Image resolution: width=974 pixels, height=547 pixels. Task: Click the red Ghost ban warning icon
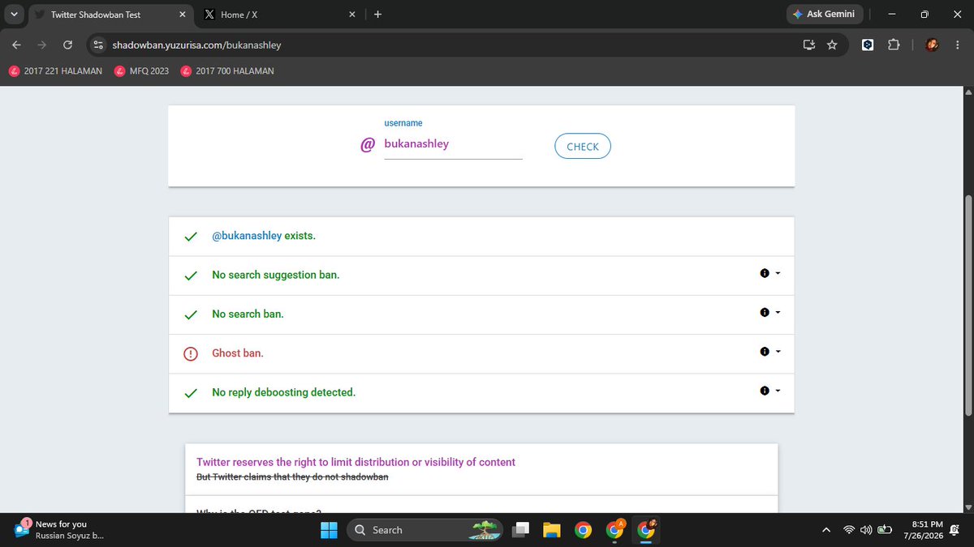tap(191, 353)
